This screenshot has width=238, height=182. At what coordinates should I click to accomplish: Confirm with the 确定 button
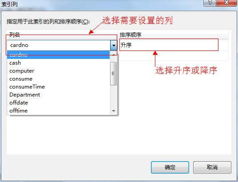[170, 167]
